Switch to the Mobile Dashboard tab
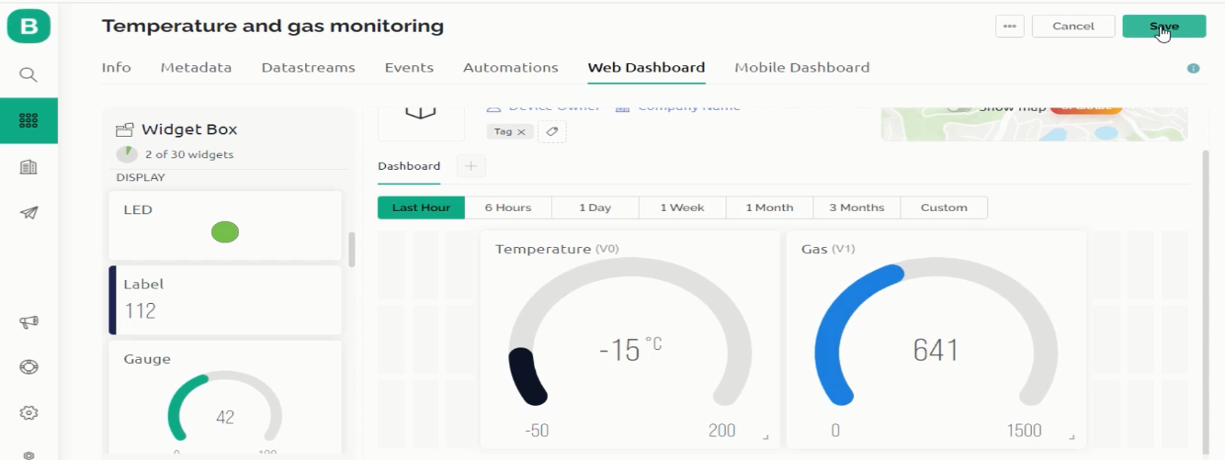 coord(801,68)
